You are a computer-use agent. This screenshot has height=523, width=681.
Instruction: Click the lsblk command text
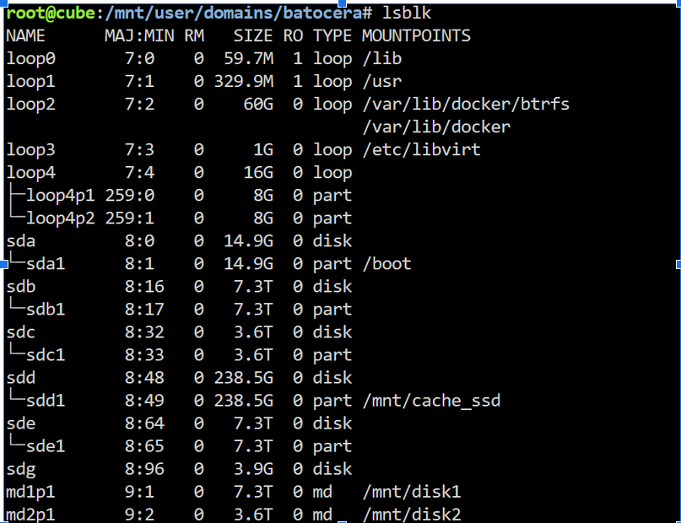click(x=410, y=14)
